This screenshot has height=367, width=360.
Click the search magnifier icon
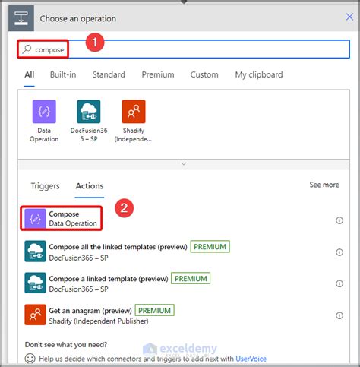click(27, 49)
